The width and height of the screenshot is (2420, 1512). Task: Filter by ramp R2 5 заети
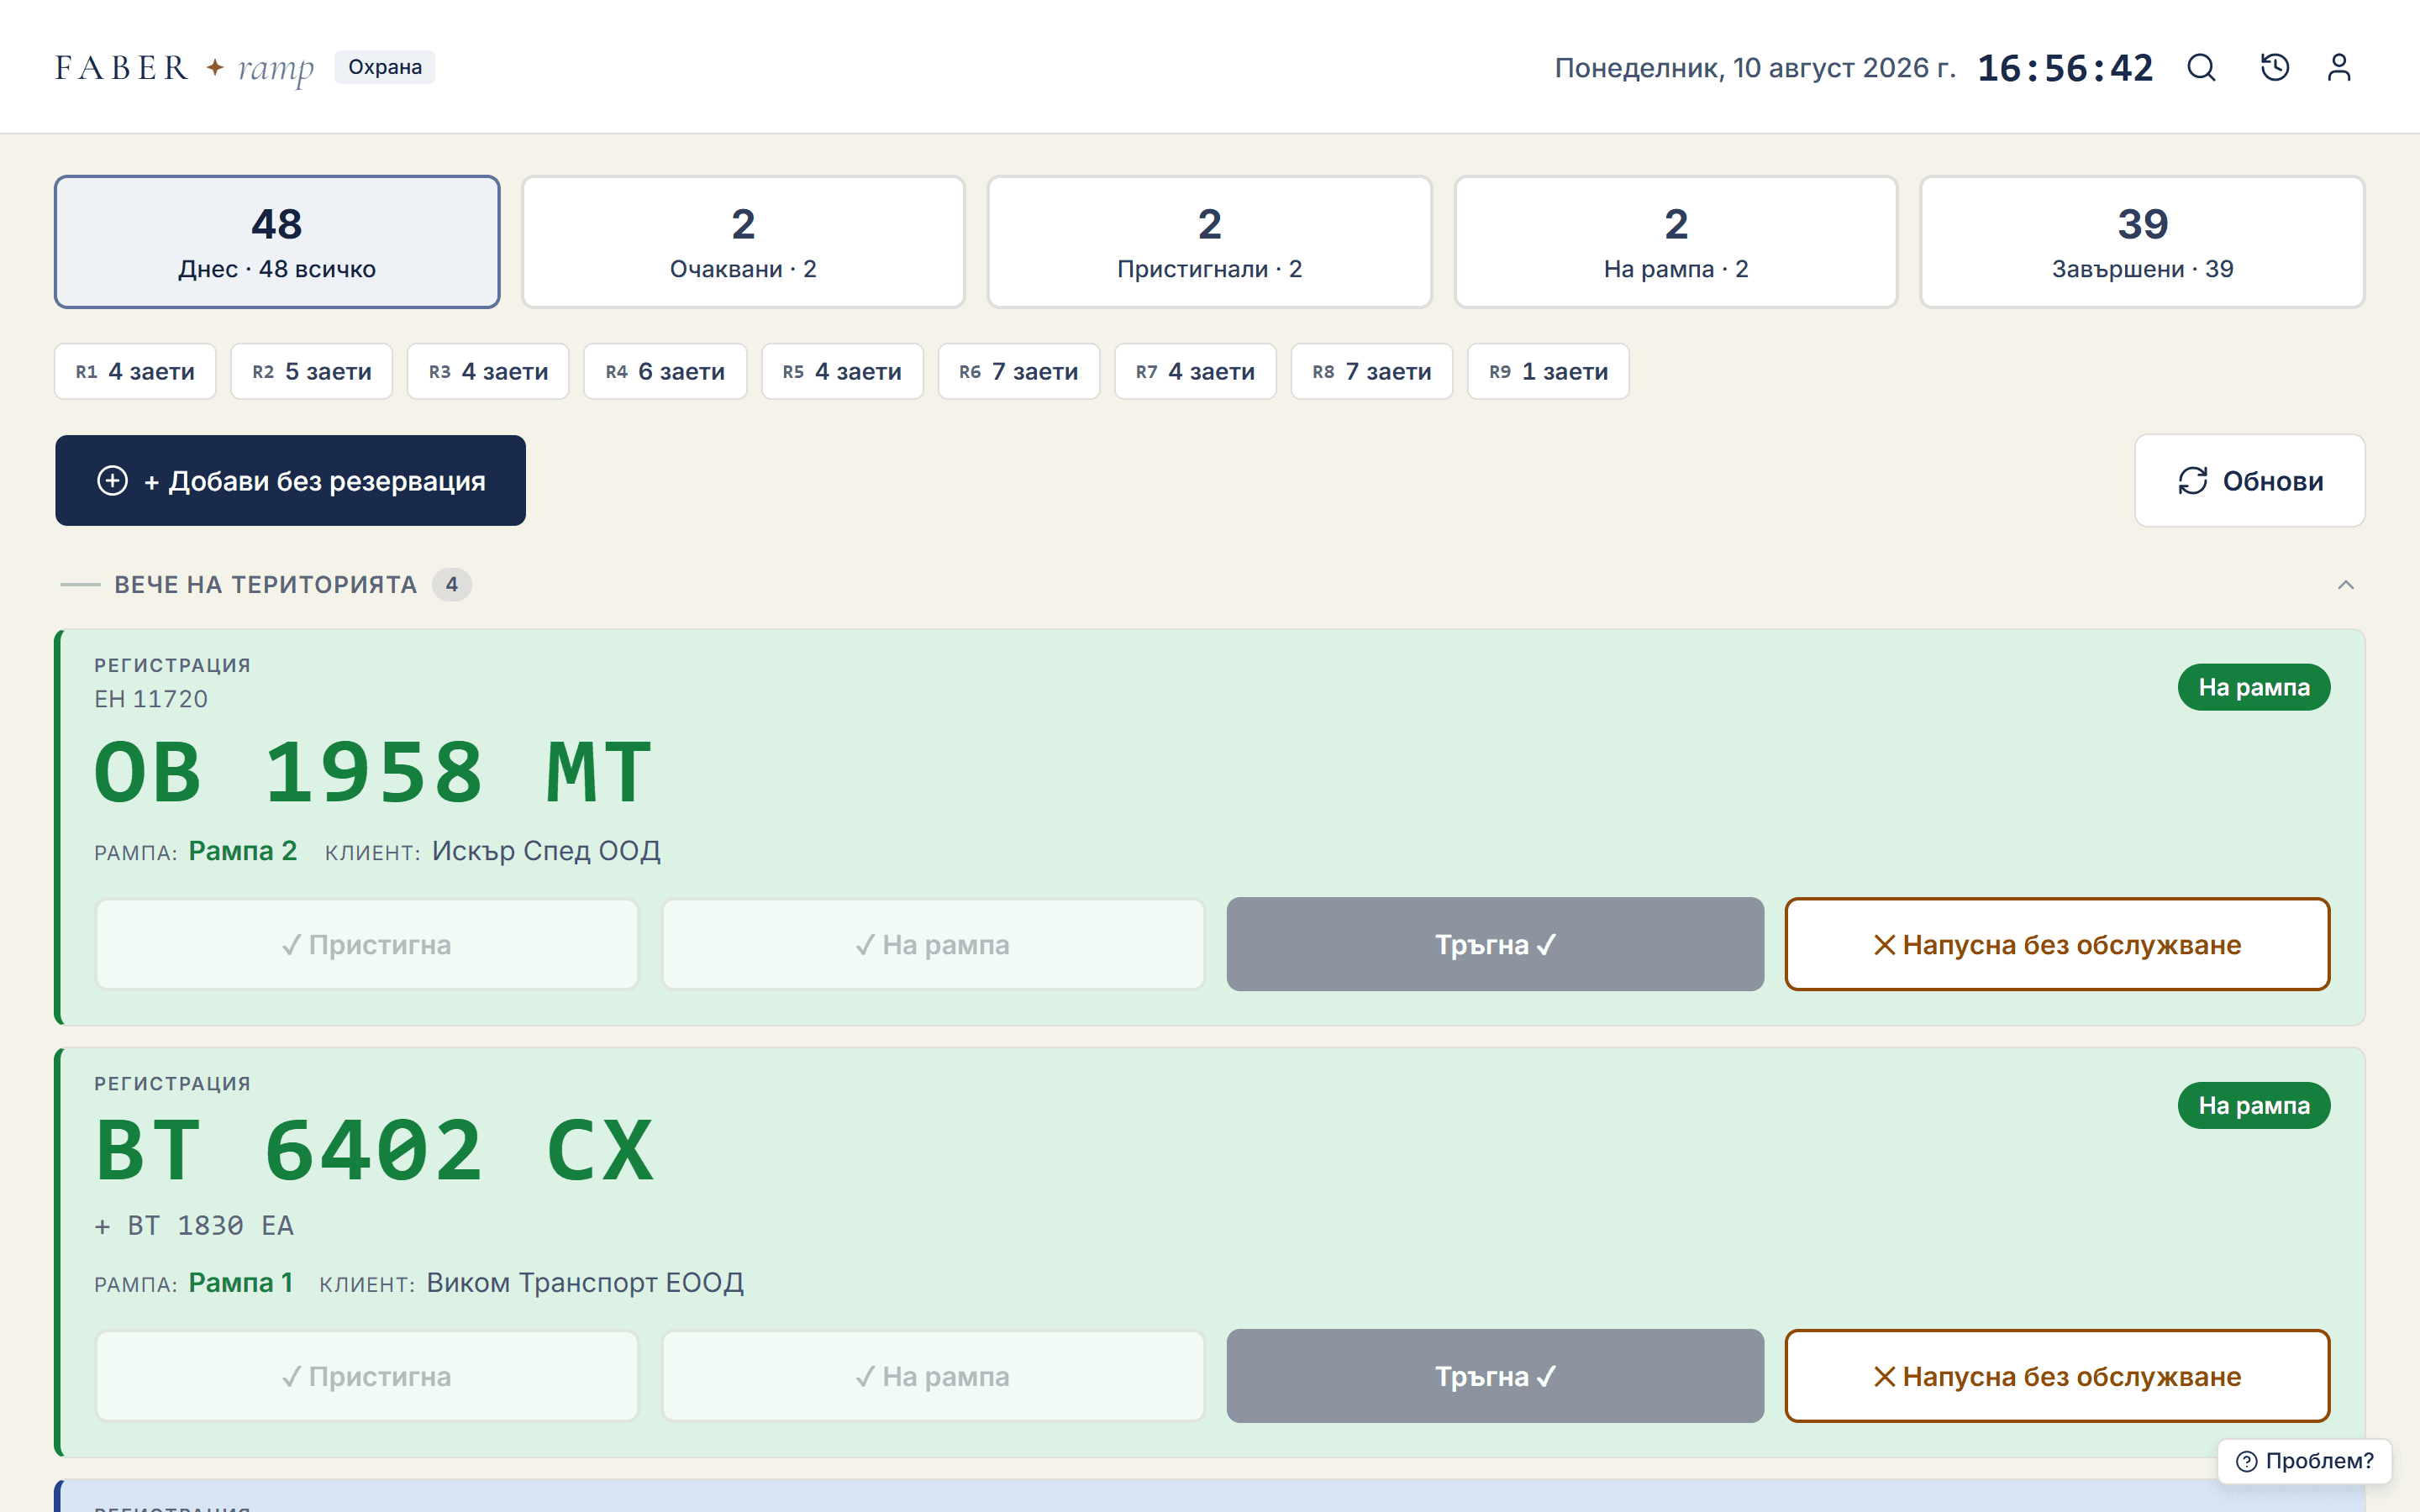coord(312,372)
